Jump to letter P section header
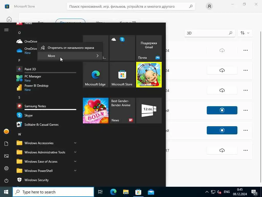This screenshot has height=197, width=262. (x=19, y=60)
